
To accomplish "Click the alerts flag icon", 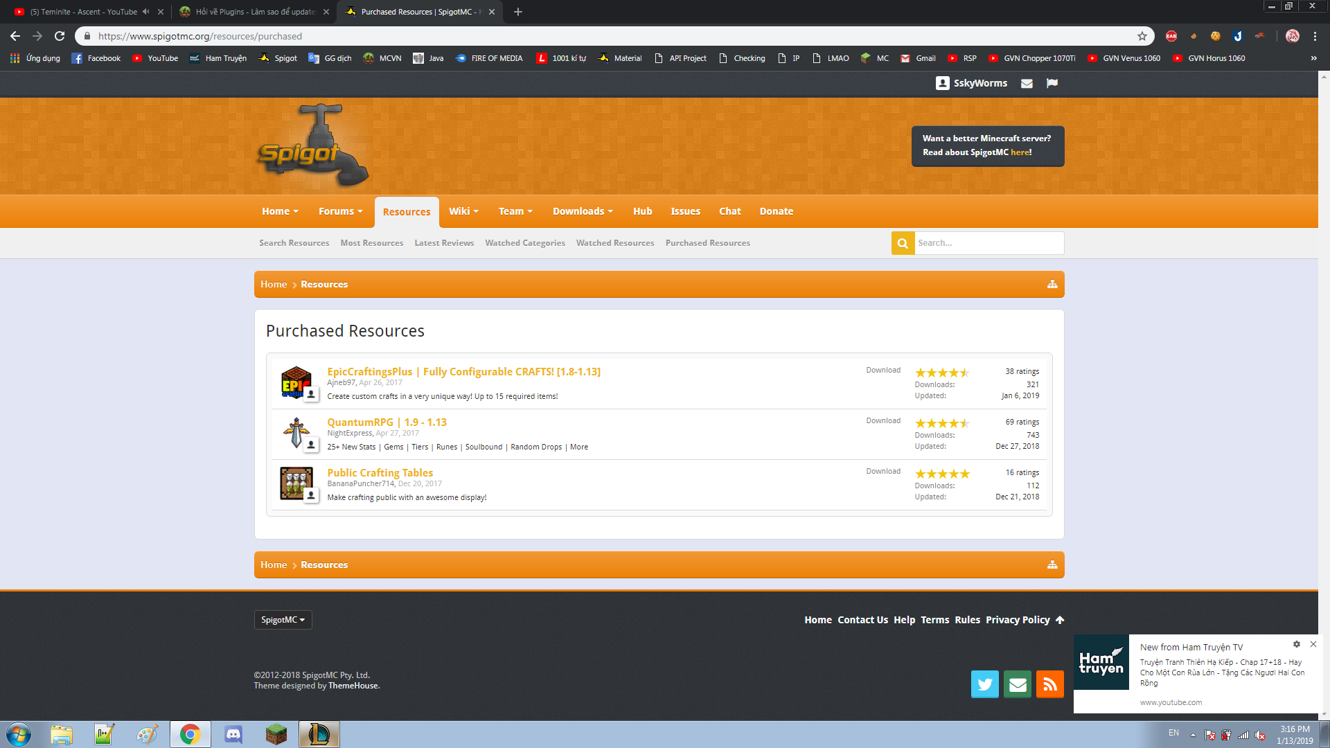I will pyautogui.click(x=1052, y=83).
